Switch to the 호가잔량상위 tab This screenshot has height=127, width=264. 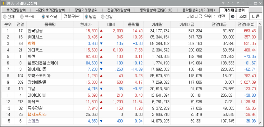click(16, 10)
